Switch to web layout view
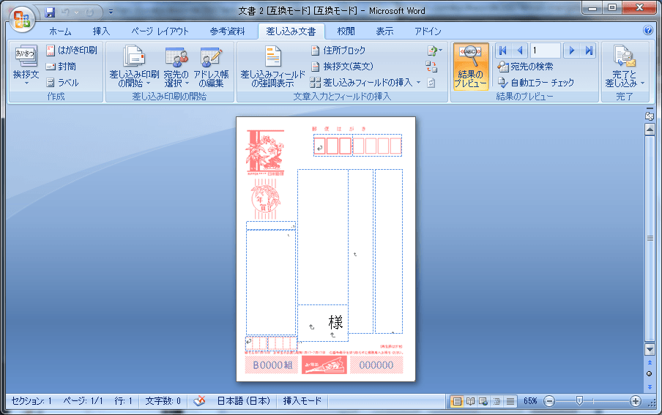 (x=483, y=401)
